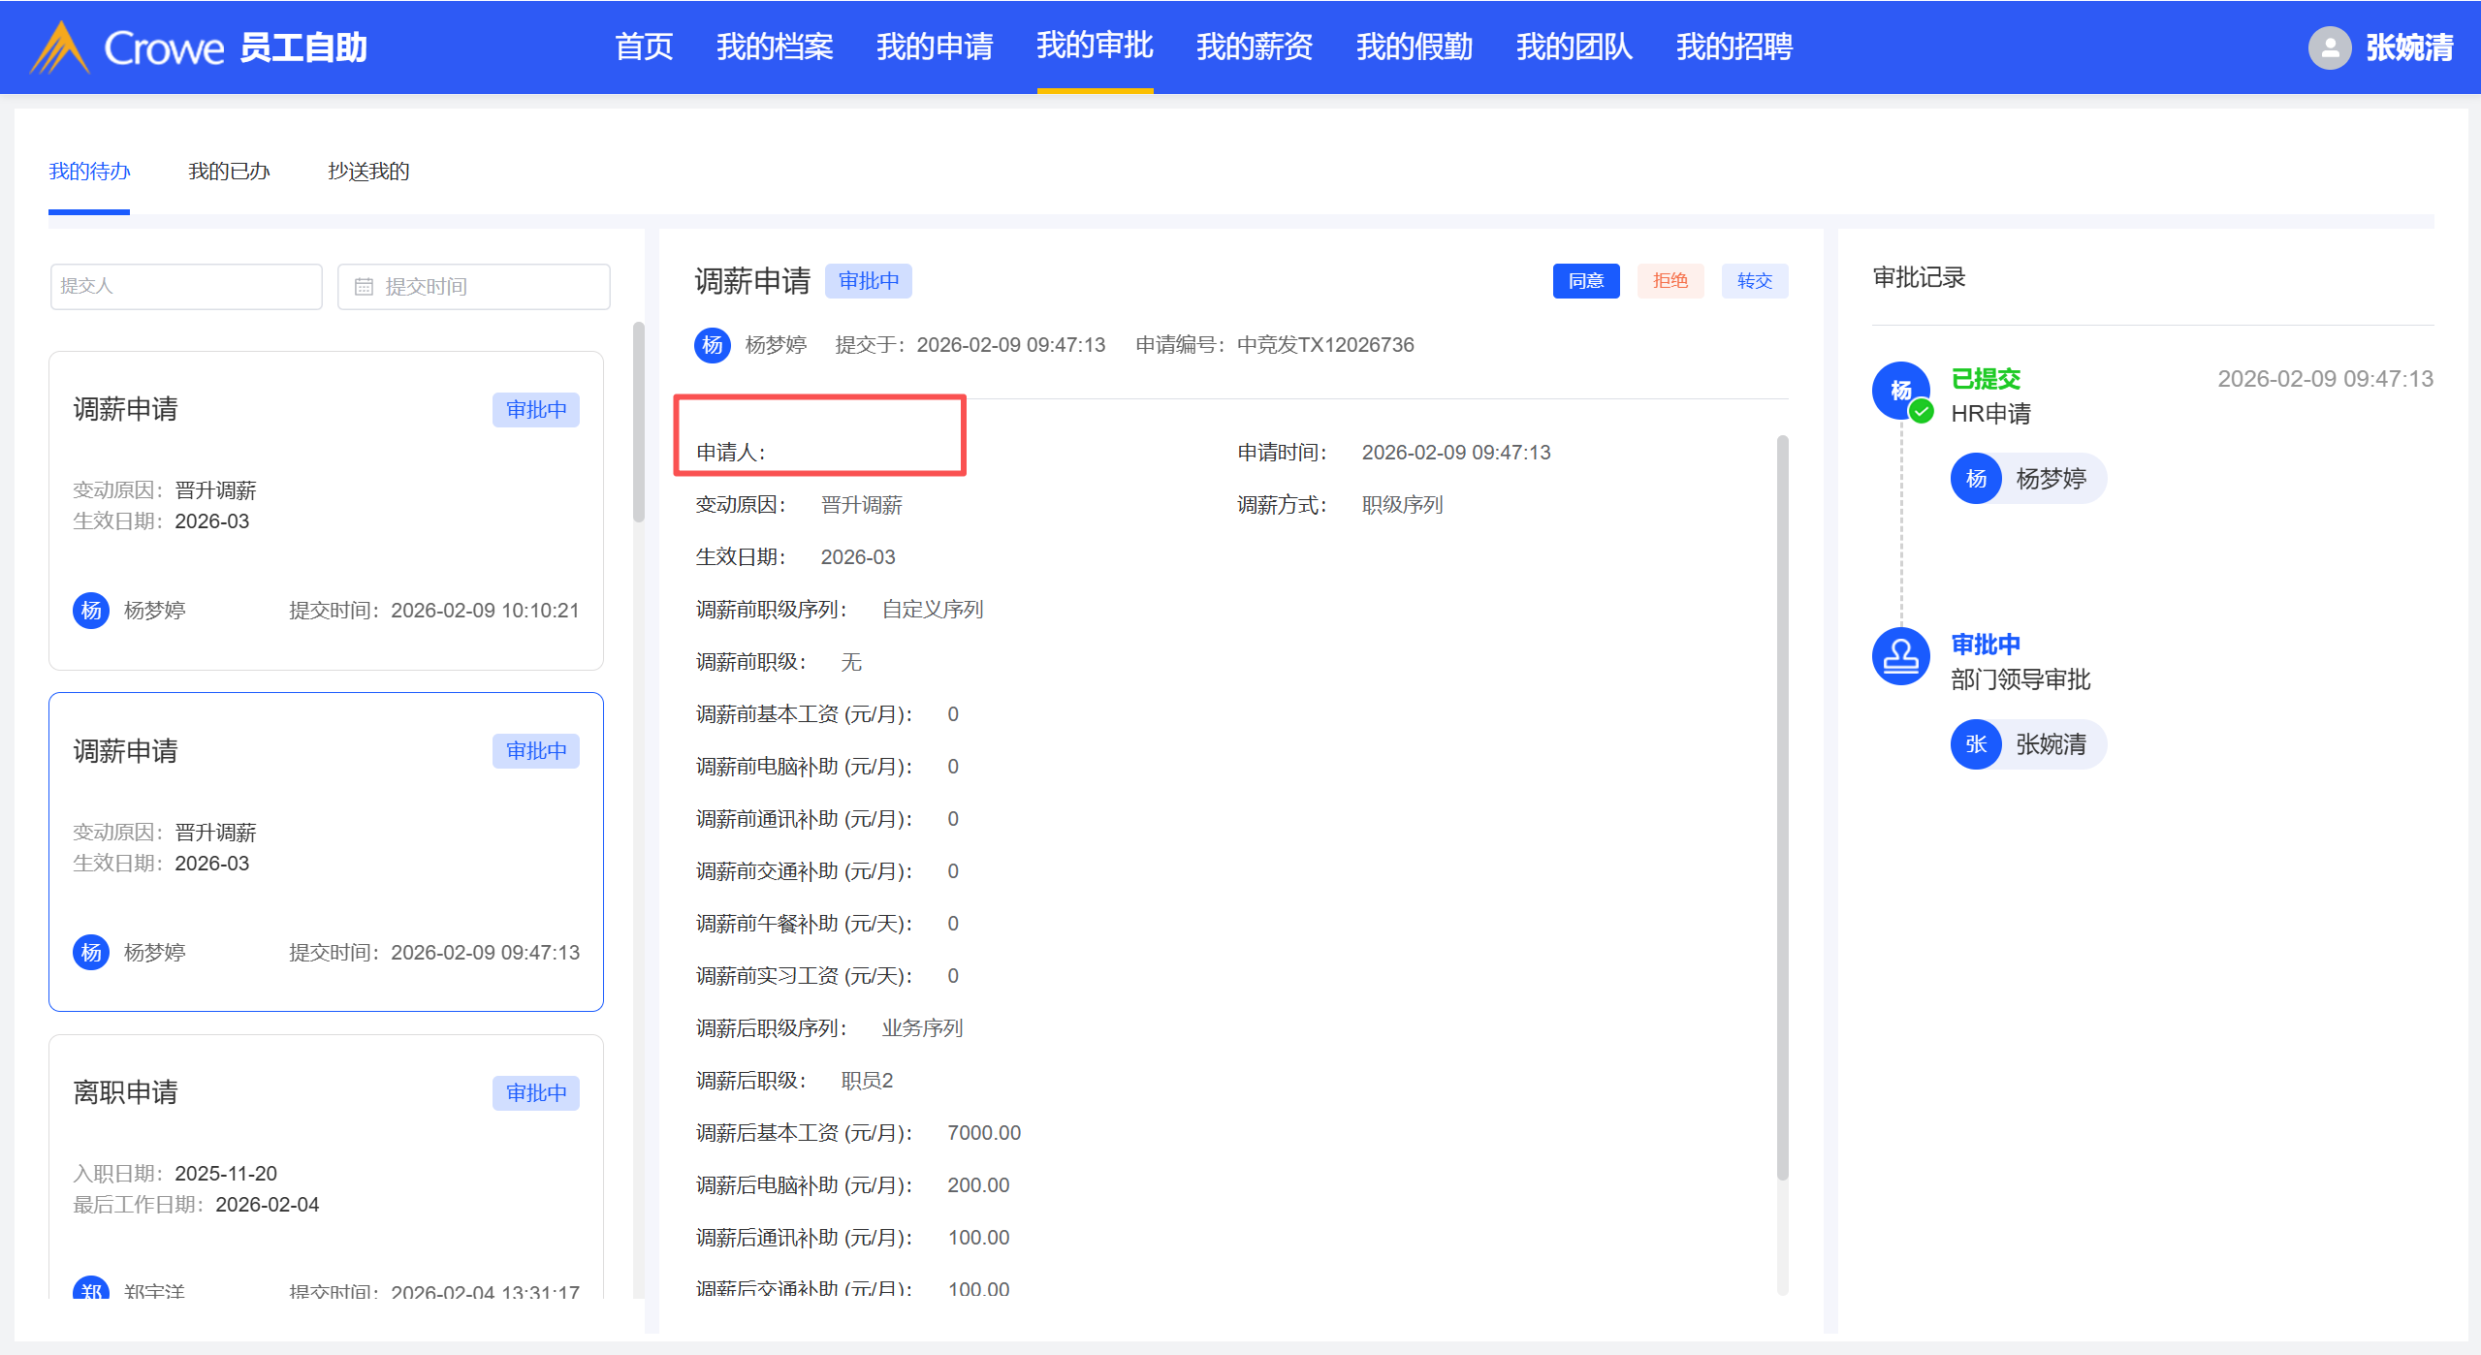This screenshot has width=2481, height=1355.
Task: Click the 同意 approve button
Action: click(1585, 281)
